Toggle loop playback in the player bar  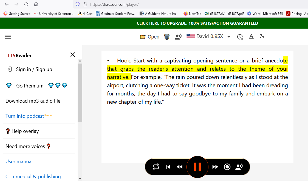coord(156,167)
